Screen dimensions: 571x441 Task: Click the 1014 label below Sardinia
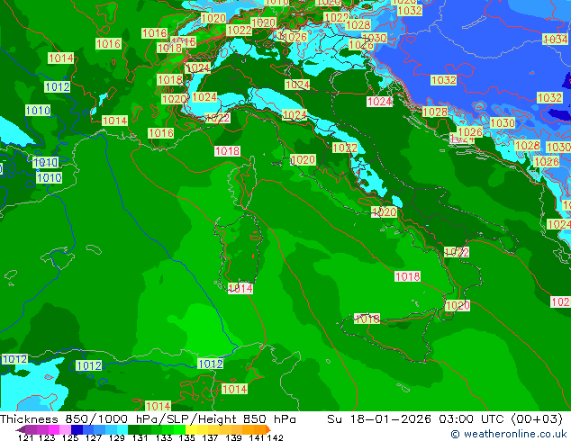point(240,289)
